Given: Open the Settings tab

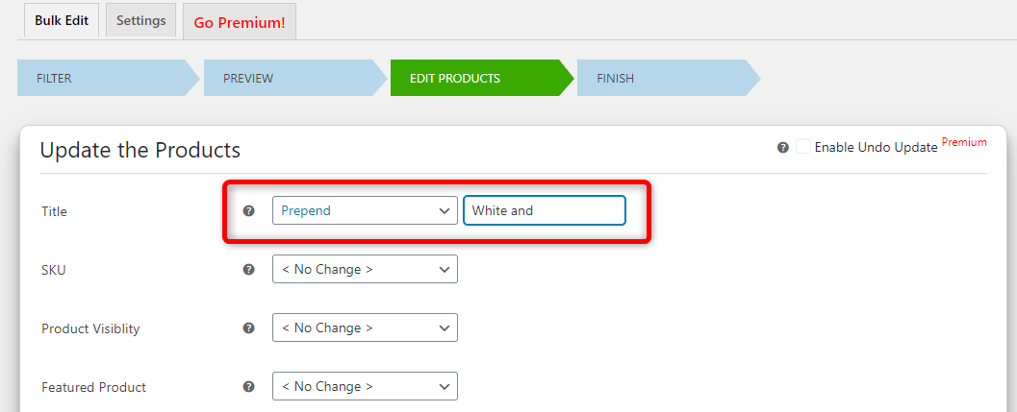Looking at the screenshot, I should 140,20.
